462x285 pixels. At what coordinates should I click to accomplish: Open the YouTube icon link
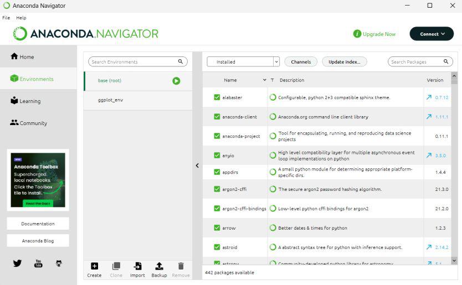[x=38, y=263]
